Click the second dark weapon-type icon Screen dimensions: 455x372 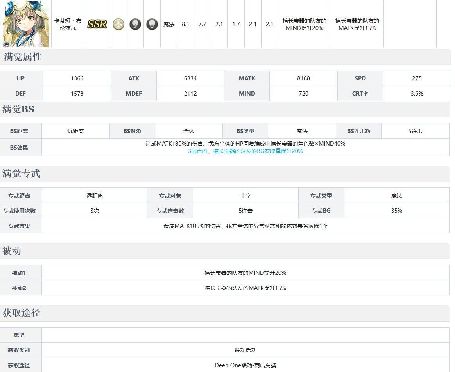[x=152, y=24]
